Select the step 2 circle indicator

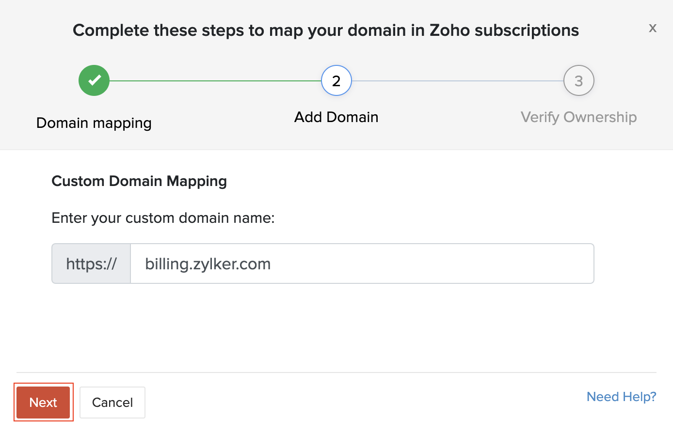pyautogui.click(x=336, y=80)
